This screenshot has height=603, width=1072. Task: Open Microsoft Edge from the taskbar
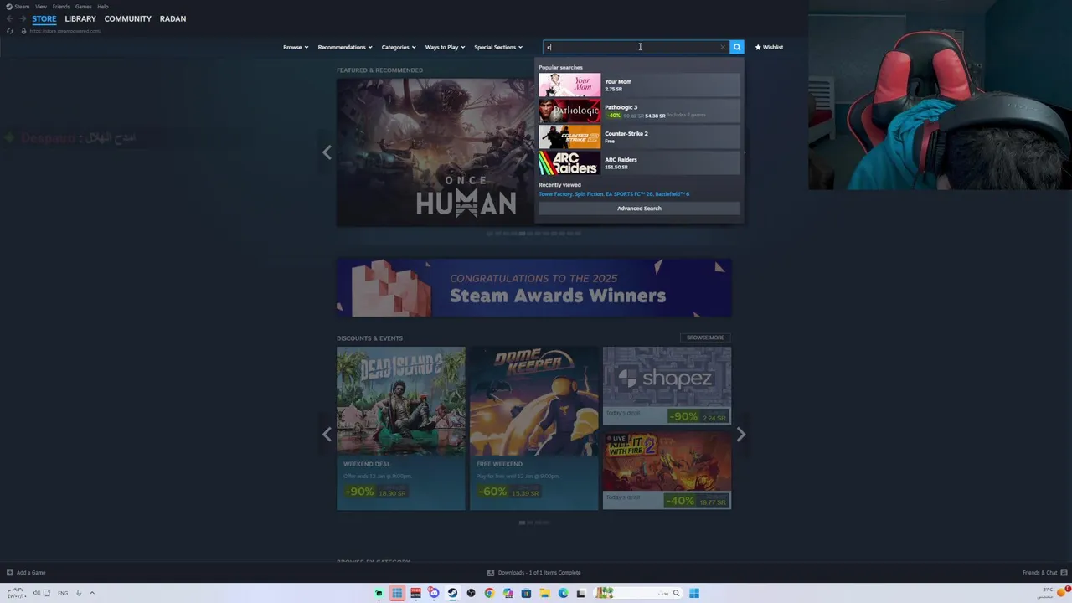(x=563, y=593)
